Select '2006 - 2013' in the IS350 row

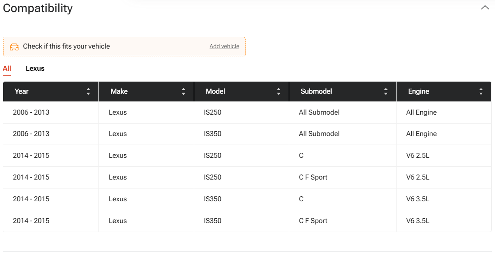(31, 134)
